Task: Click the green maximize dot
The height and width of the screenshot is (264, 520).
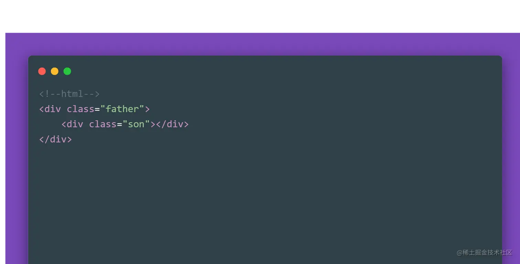Action: point(67,71)
